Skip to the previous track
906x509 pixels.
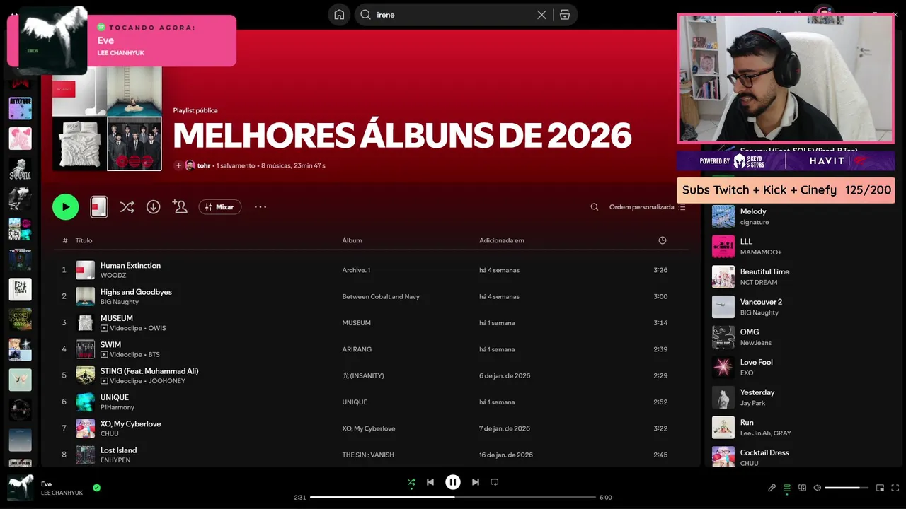430,482
